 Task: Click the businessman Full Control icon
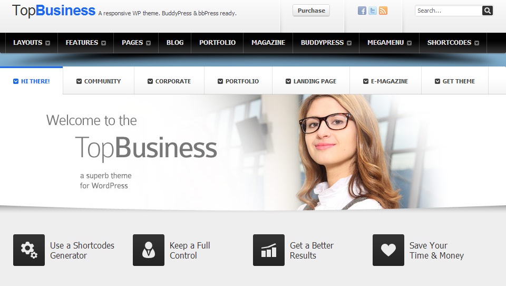149,250
